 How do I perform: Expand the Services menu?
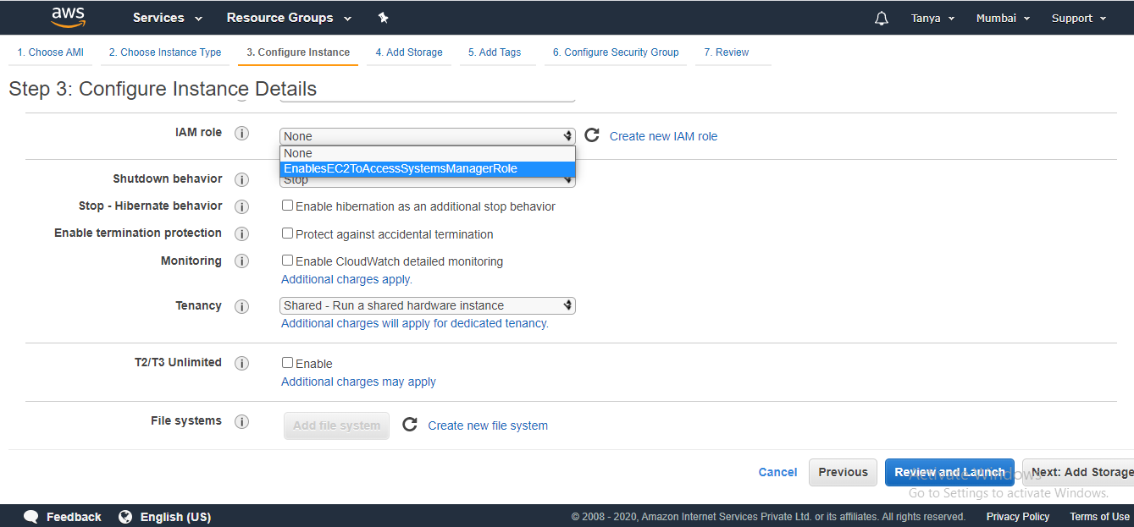[x=168, y=18]
